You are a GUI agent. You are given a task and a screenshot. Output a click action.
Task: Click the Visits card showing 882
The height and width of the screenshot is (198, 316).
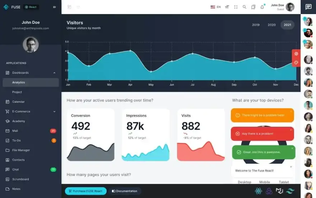coord(201,135)
